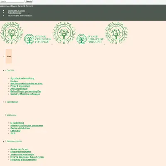The height and width of the screenshot is (166, 166).
Task: Click the large circular logo at far left
Action: pos(12,33)
